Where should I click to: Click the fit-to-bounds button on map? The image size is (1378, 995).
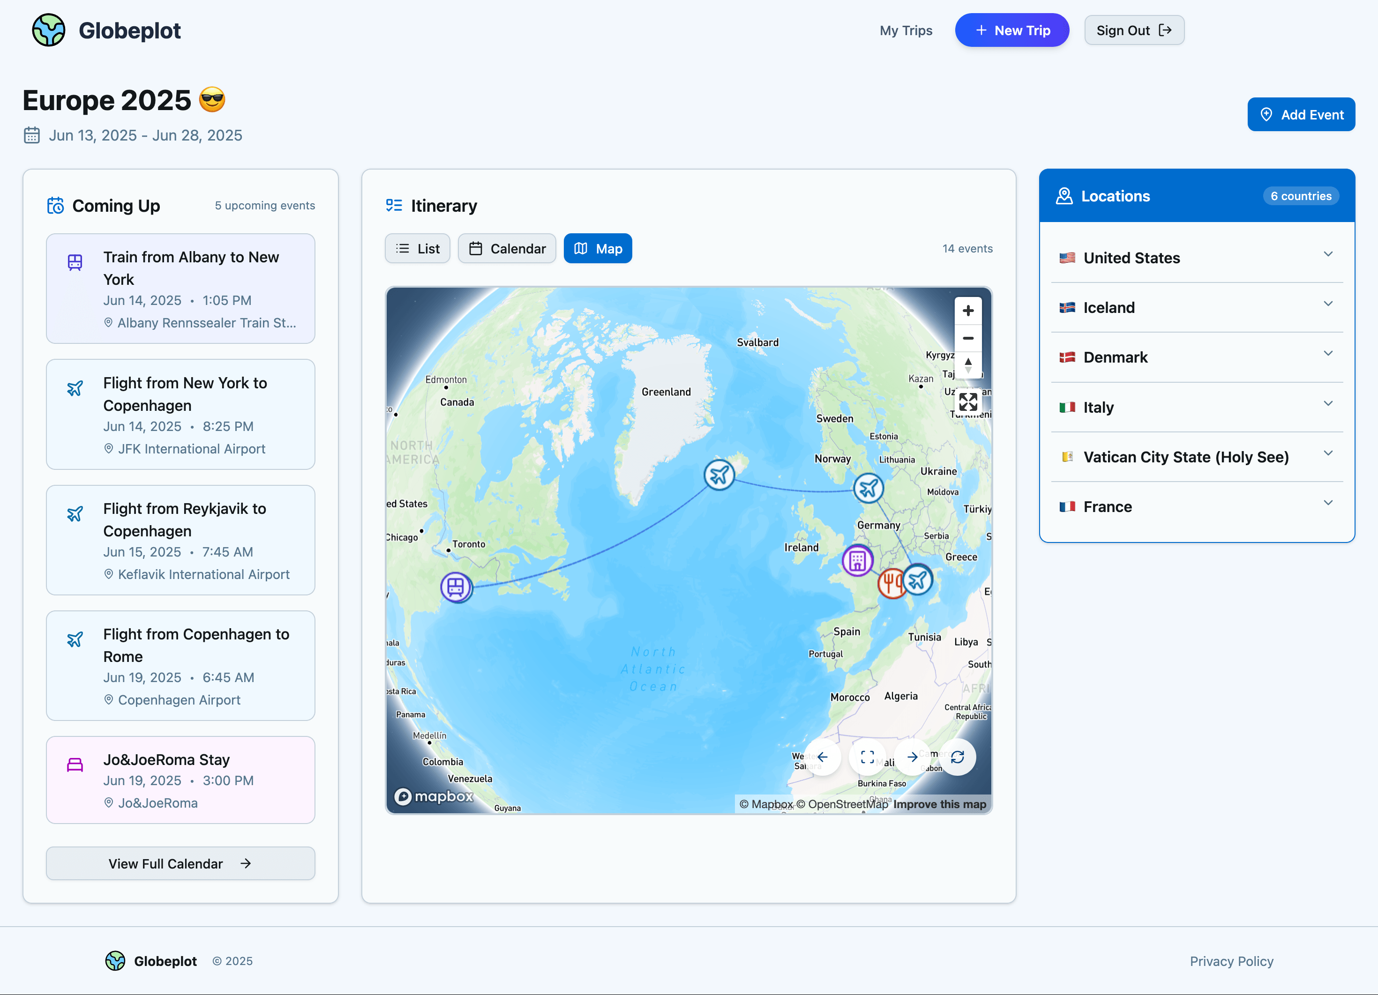point(868,757)
